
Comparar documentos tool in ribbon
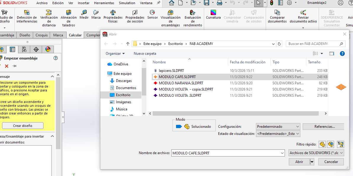(277, 17)
